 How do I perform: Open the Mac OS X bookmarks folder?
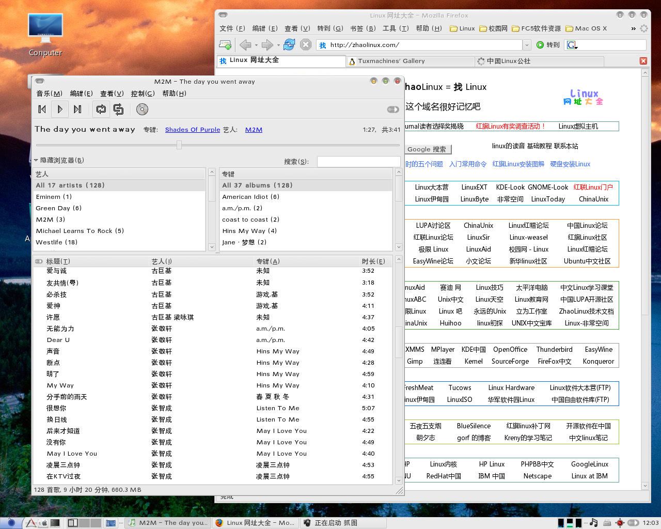click(x=587, y=28)
